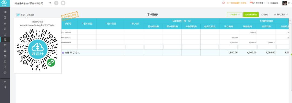The height and width of the screenshot is (103, 292).
Task: Click the 医疗保险费 column header
Action: [x=172, y=27]
